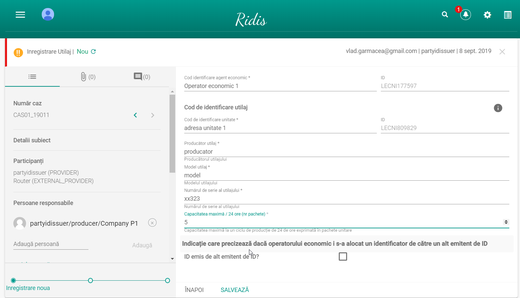The height and width of the screenshot is (298, 520).
Task: Open notifications bell with badge
Action: point(465,14)
